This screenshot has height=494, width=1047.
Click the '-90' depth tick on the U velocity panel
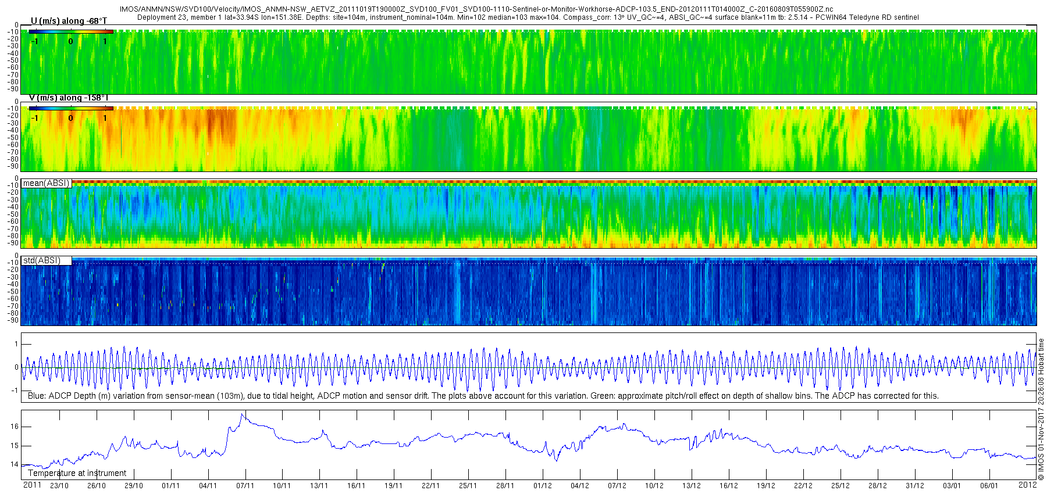[x=13, y=89]
